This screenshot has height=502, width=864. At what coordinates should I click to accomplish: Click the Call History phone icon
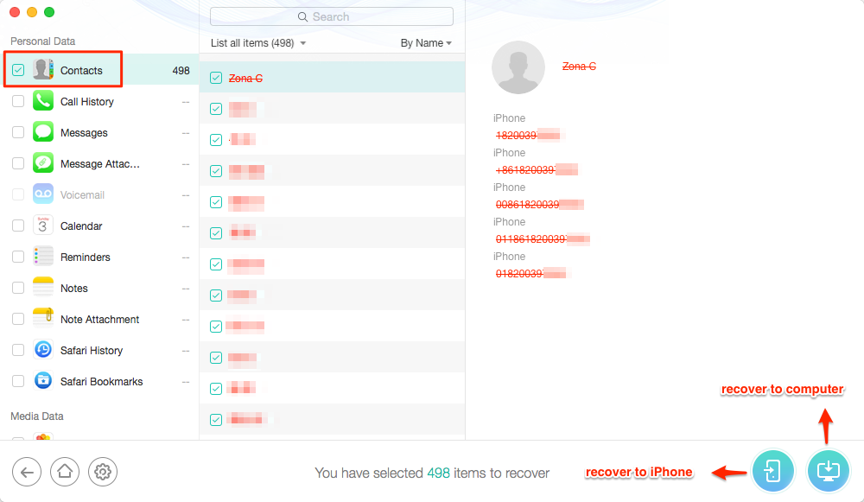(x=43, y=101)
